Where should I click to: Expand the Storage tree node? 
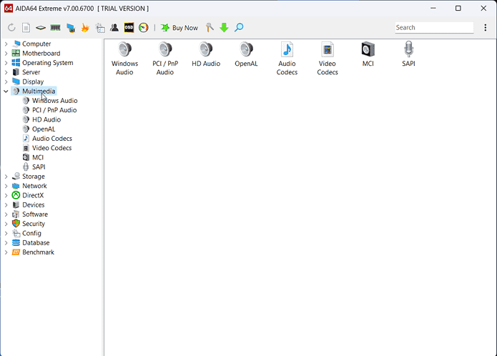(x=6, y=177)
